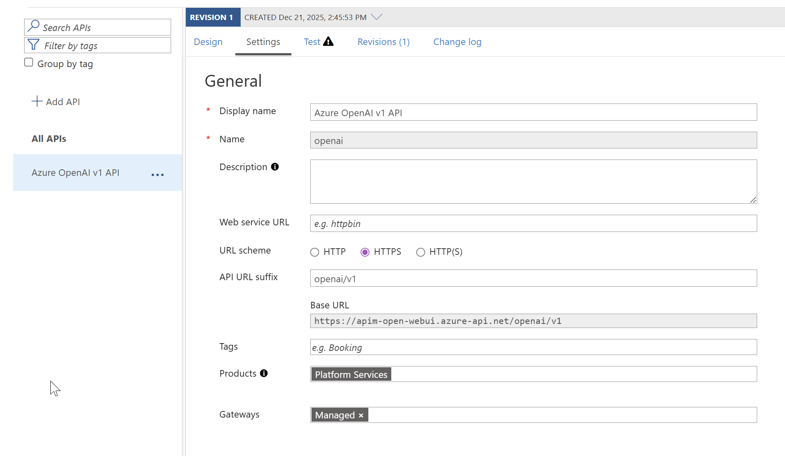This screenshot has height=456, width=785.
Task: Click the plus icon beside Add API
Action: pyautogui.click(x=37, y=101)
